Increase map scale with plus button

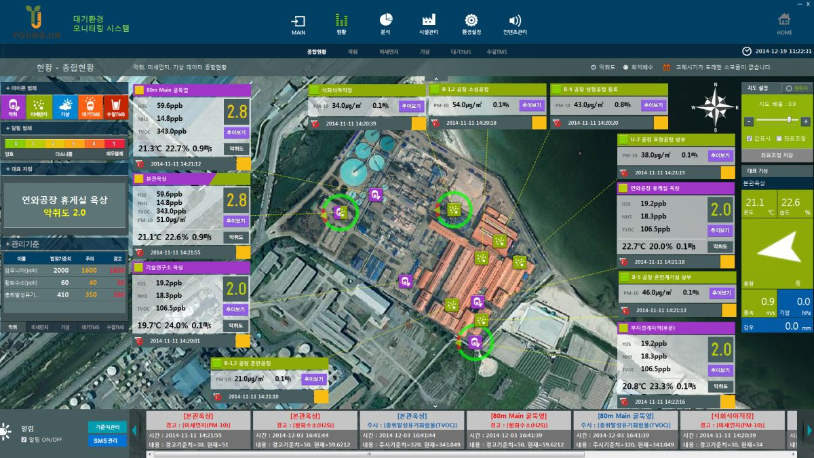[805, 121]
